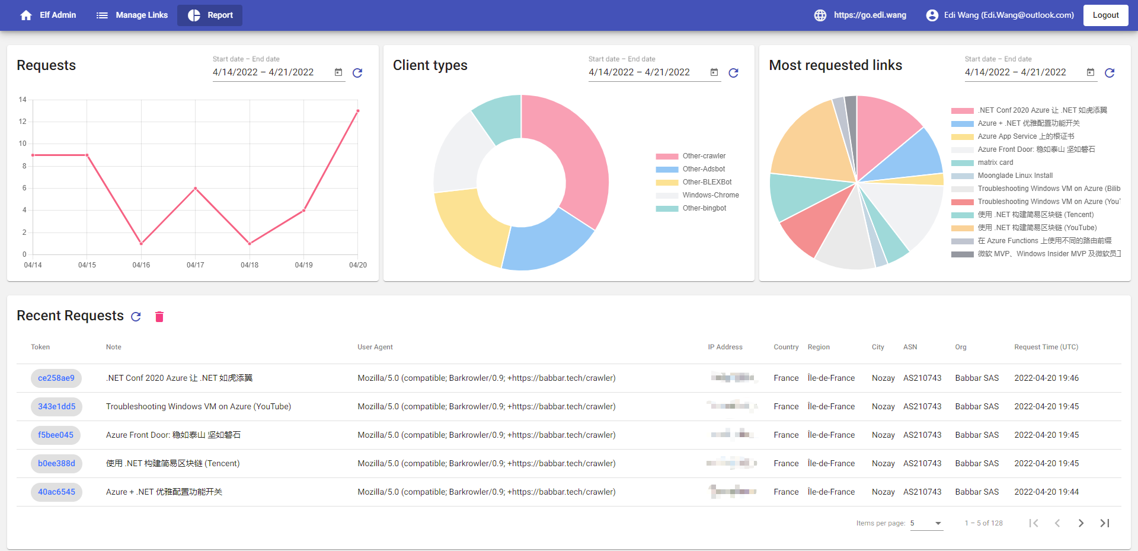
Task: Open the Items per page dropdown
Action: [x=926, y=523]
